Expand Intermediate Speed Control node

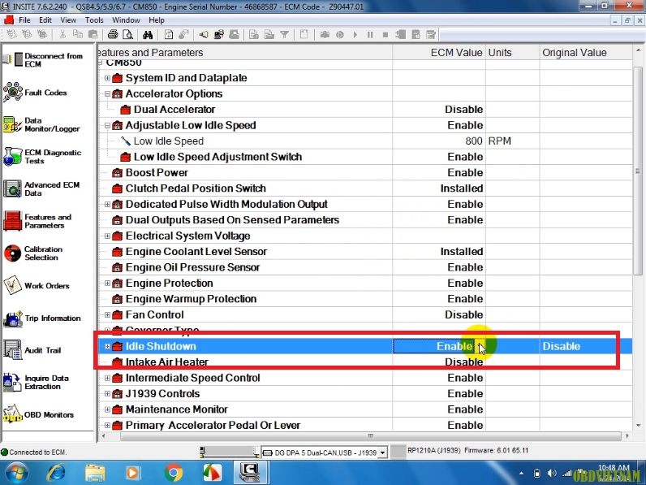(x=107, y=378)
